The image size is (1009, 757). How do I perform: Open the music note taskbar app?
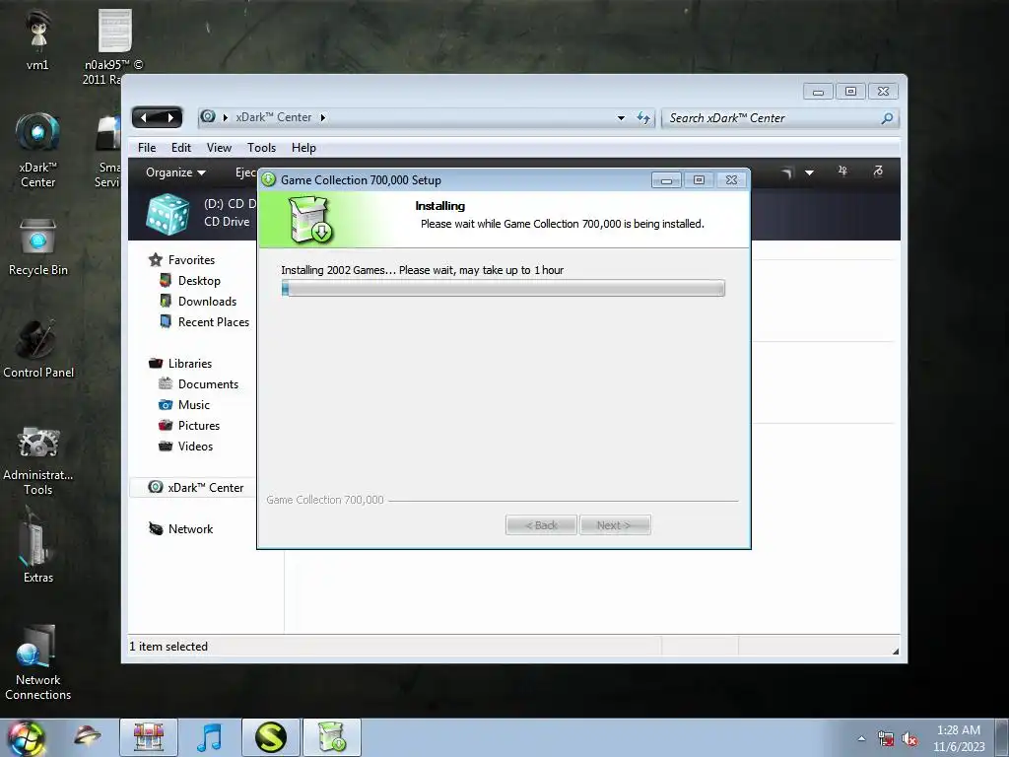209,737
